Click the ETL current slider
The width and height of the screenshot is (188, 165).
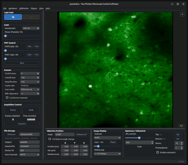[139, 138]
